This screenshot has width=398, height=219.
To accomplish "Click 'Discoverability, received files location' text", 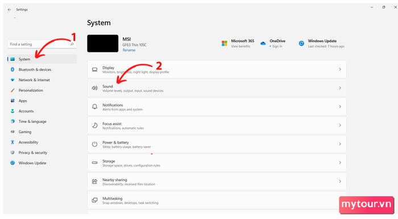I will click(128, 184).
